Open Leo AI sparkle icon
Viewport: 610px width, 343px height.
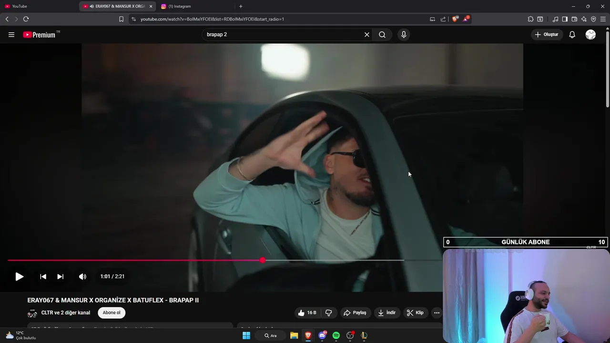(x=584, y=19)
